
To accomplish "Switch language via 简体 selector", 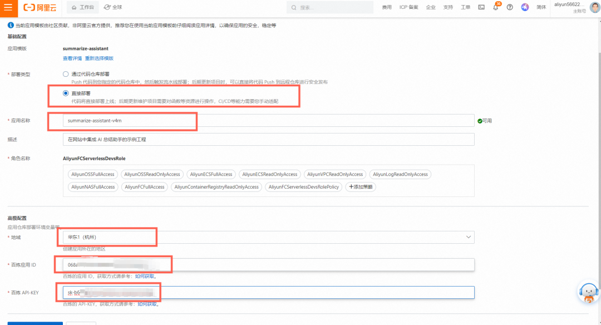I will pos(541,7).
